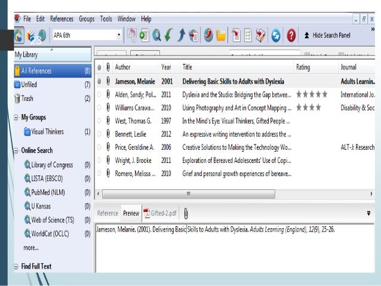The width and height of the screenshot is (381, 286).
Task: Open the APA 6th style dropdown
Action: (118, 35)
